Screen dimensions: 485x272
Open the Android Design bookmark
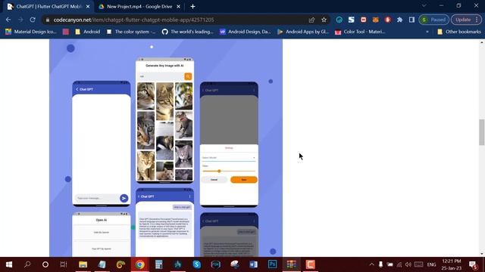246,32
